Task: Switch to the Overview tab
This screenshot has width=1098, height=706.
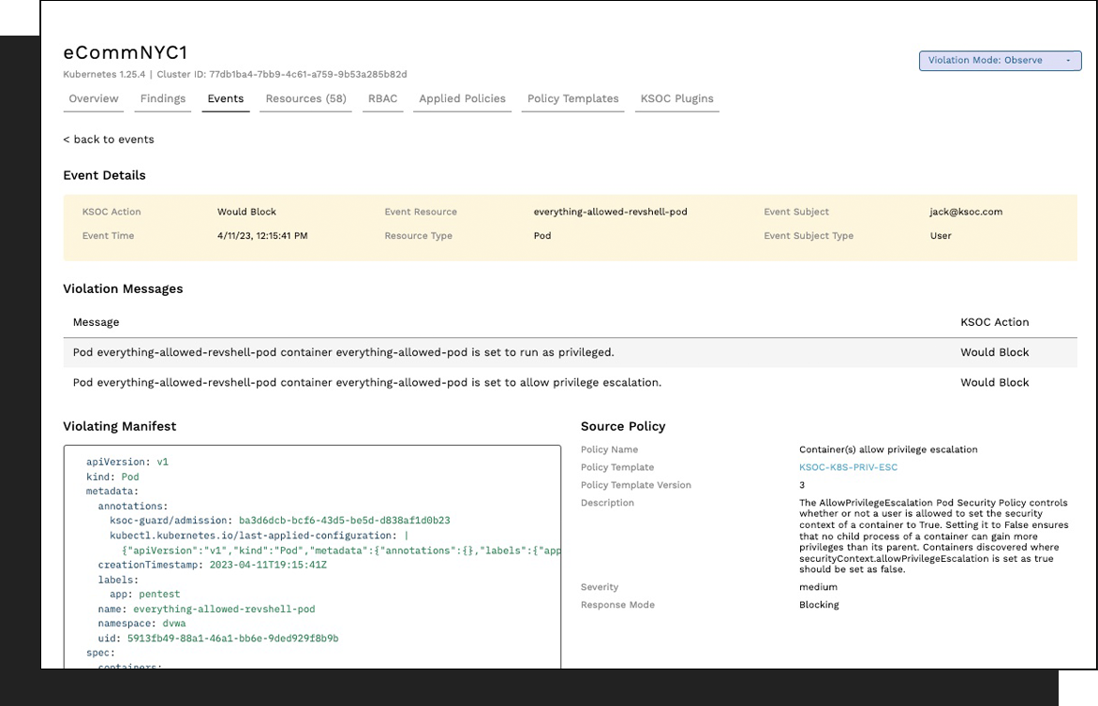Action: click(94, 98)
